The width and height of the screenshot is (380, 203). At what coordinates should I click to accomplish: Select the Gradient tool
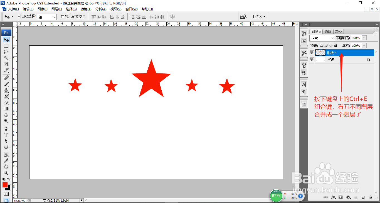[x=6, y=109]
